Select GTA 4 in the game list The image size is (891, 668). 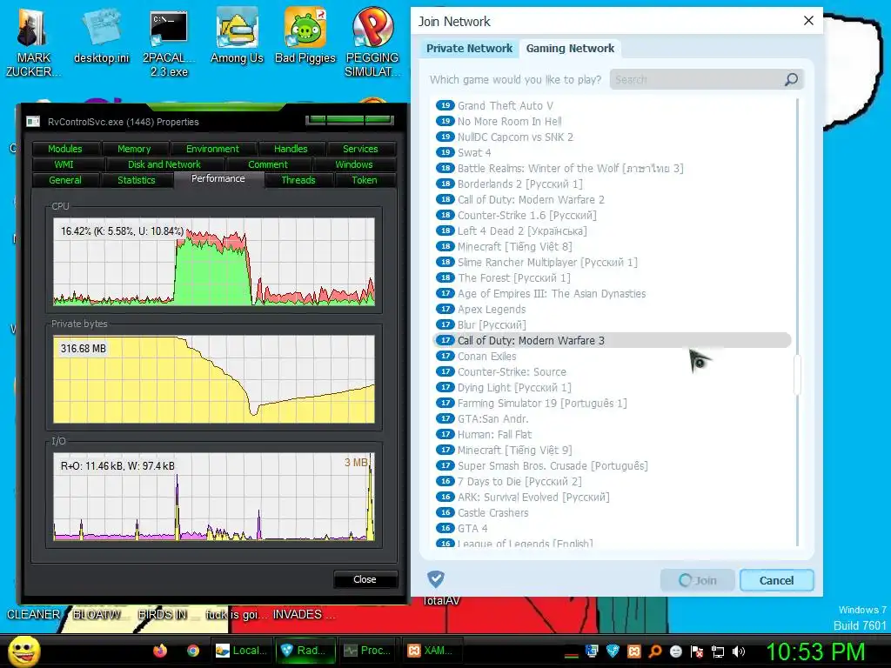click(x=612, y=528)
